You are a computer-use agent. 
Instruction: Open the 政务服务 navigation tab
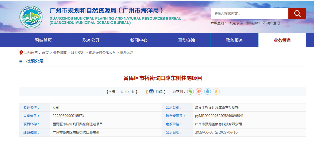[x=235, y=40]
